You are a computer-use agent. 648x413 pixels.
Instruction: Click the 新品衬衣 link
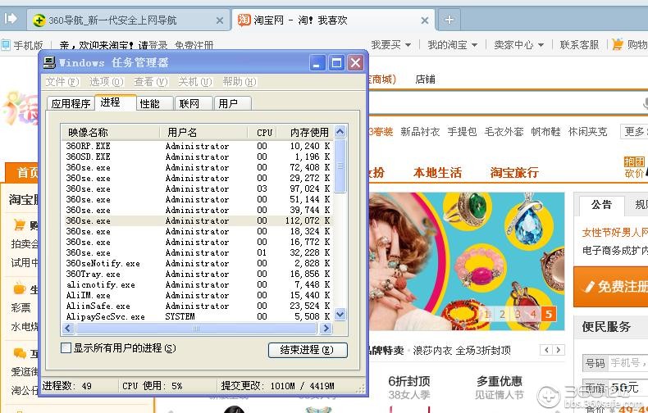(x=420, y=132)
